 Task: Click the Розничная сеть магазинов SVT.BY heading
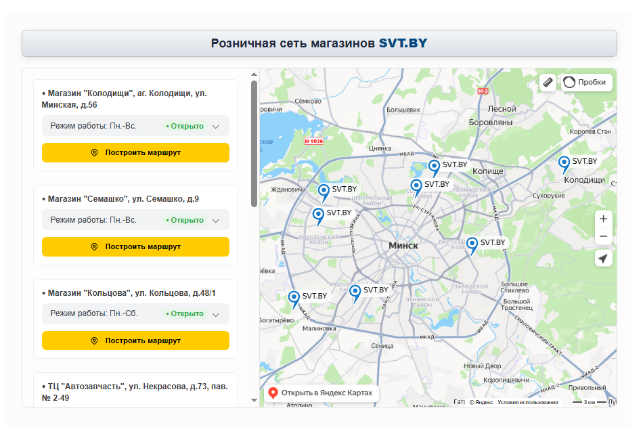319,43
